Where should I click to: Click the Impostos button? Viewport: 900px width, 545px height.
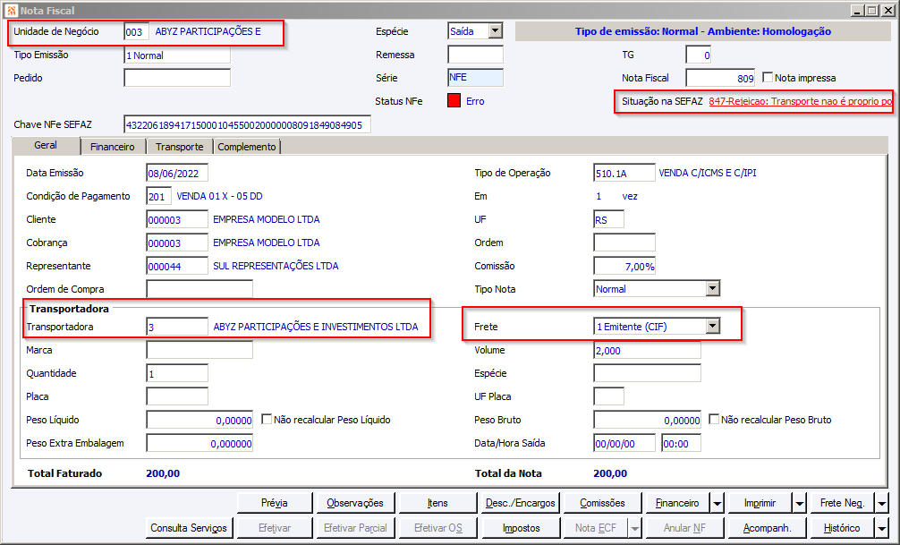pyautogui.click(x=522, y=528)
